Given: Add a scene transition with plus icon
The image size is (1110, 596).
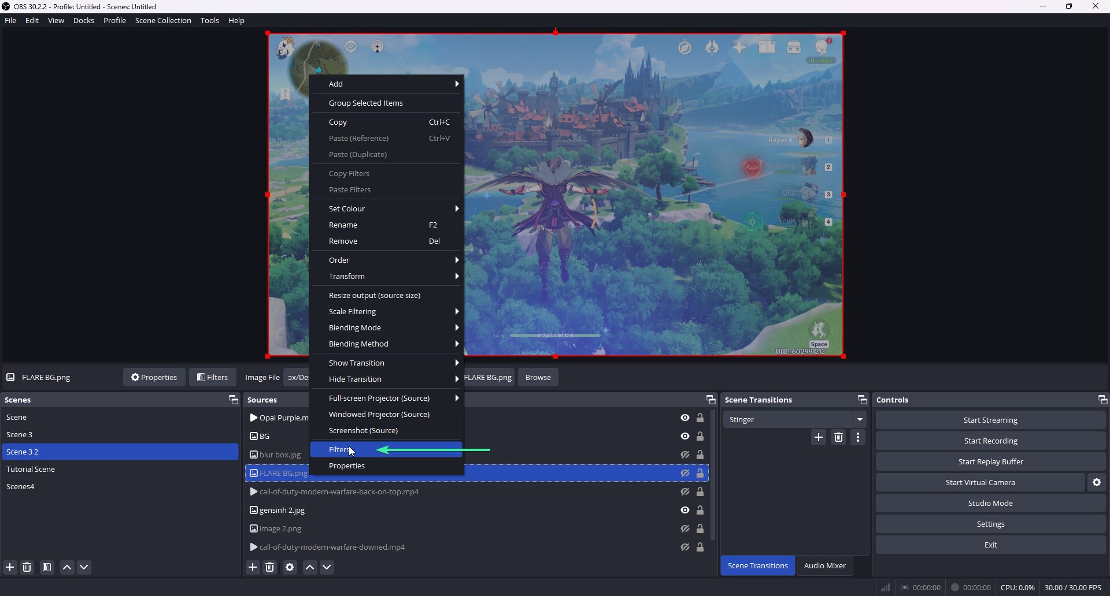Looking at the screenshot, I should pos(819,437).
